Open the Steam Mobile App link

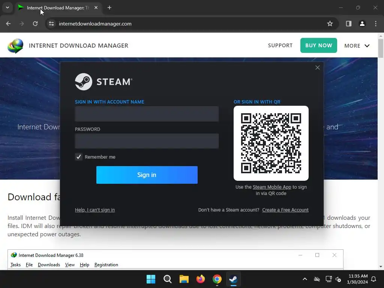click(x=272, y=187)
